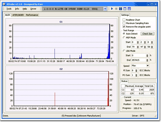This screenshot has height=122, width=161.
Task: Save results with the floppy disk icon
Action: pyautogui.click(x=120, y=9)
